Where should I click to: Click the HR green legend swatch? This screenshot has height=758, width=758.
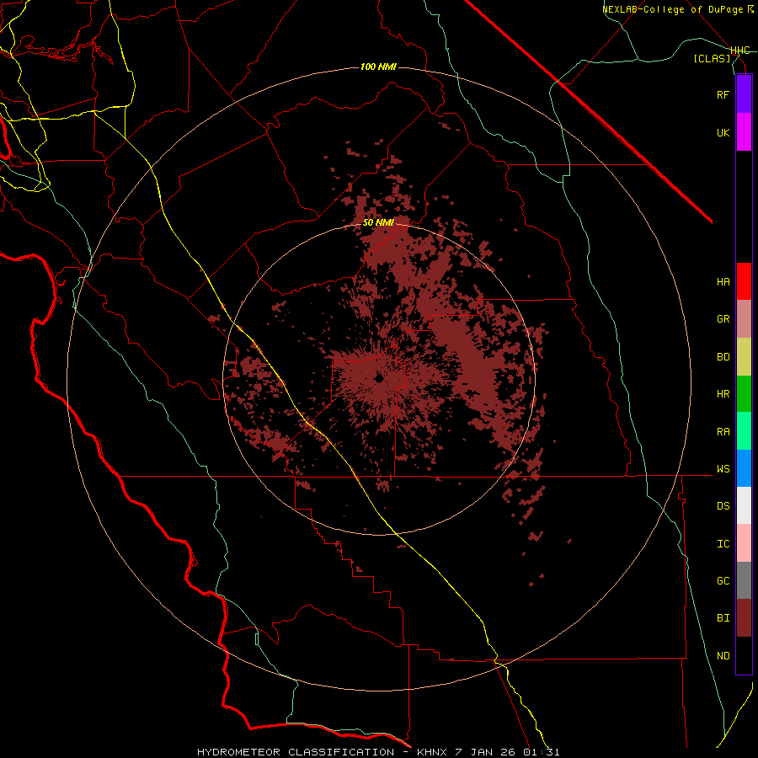(x=744, y=394)
